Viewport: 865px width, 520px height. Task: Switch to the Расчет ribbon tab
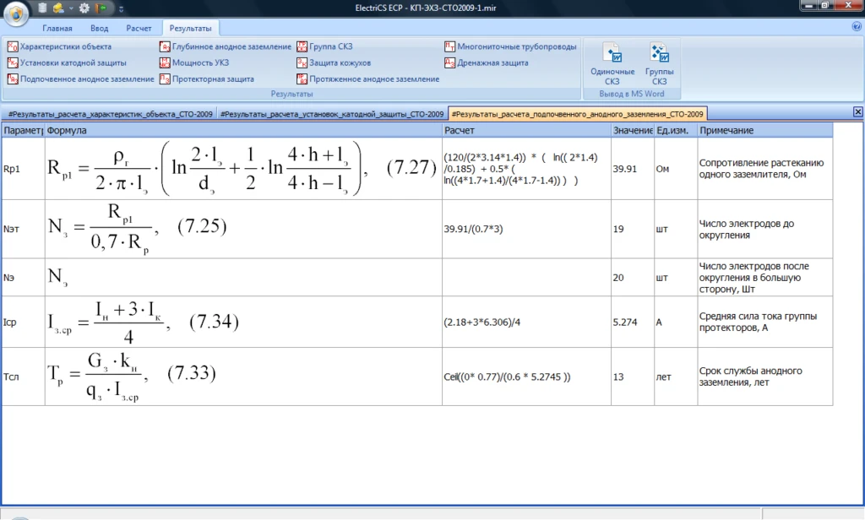click(x=139, y=28)
